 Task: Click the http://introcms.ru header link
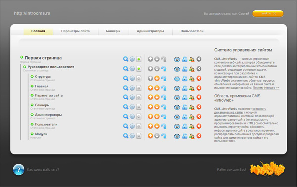pos(32,13)
